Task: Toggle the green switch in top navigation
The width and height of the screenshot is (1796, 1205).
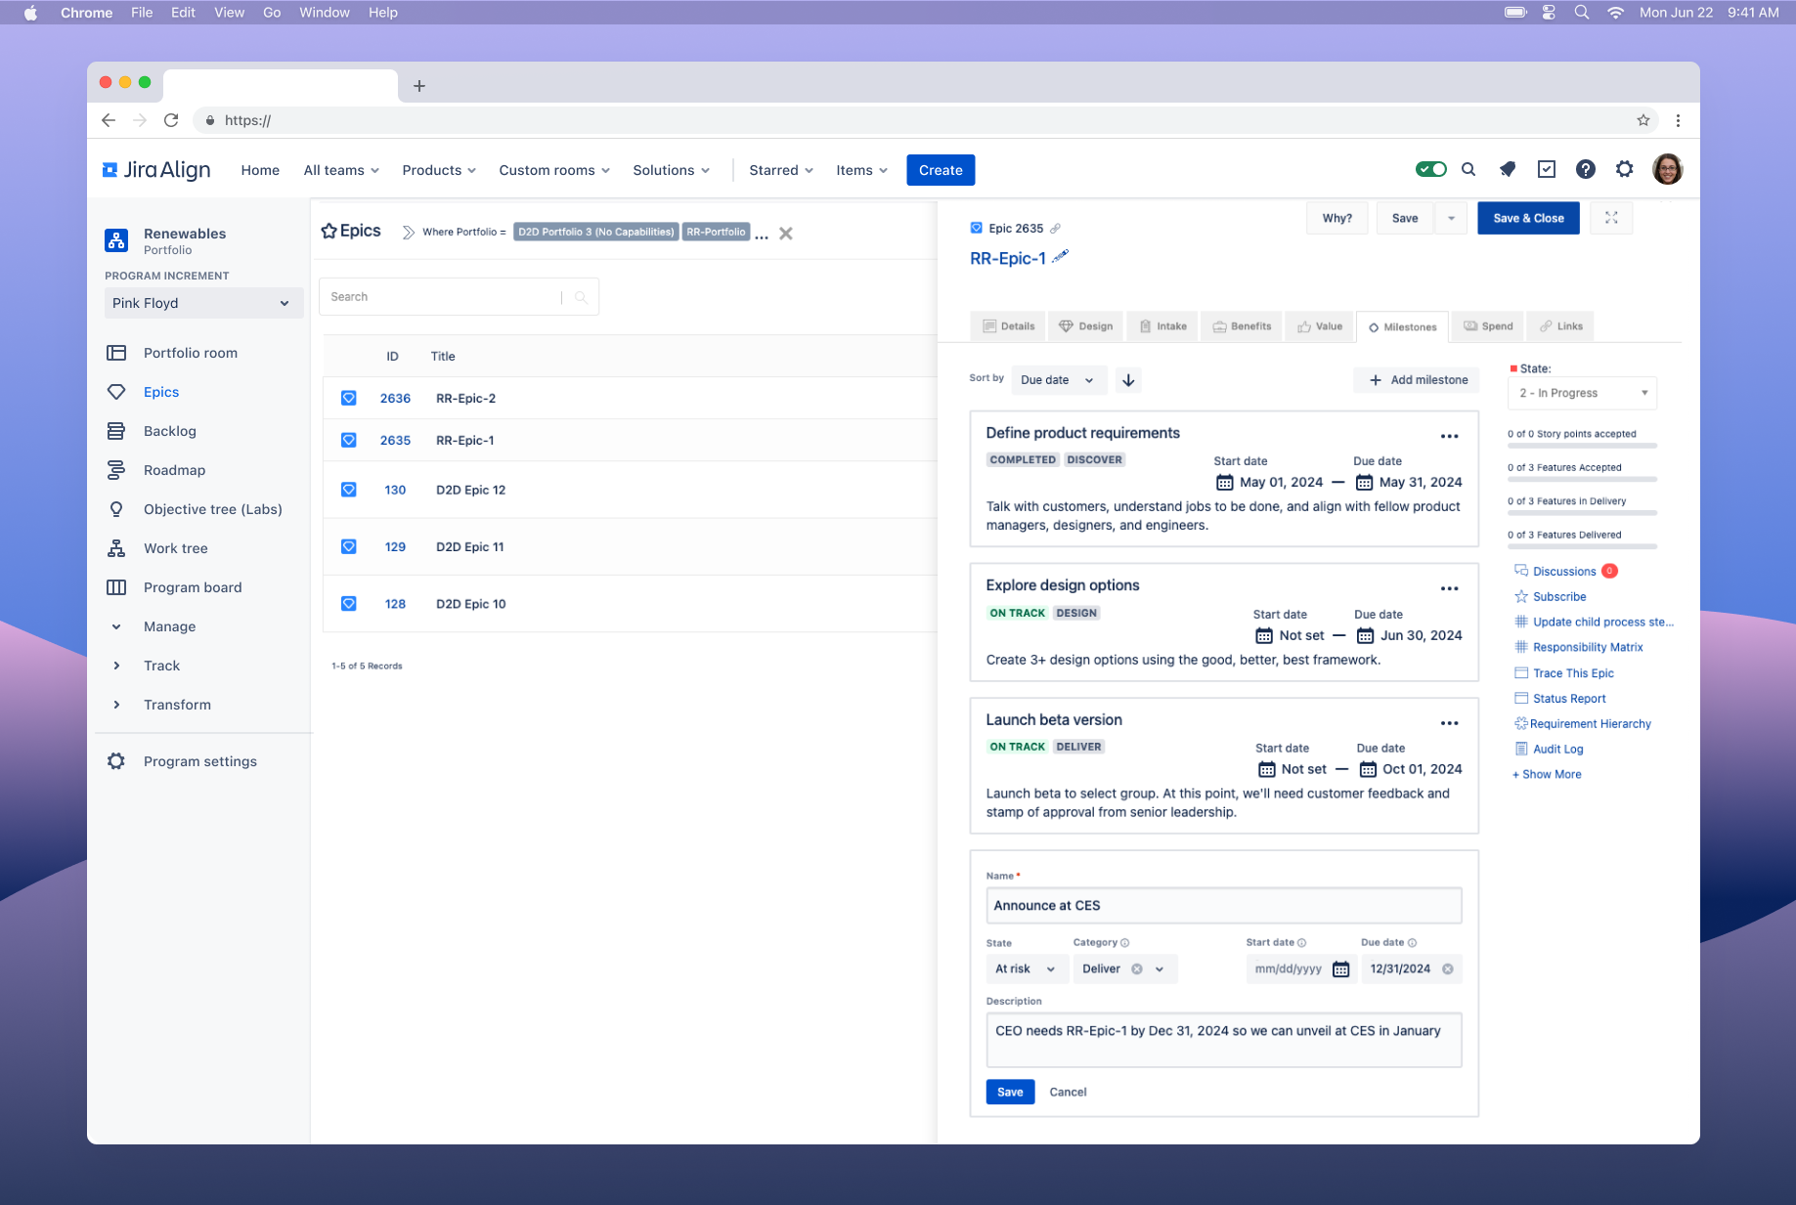Action: pos(1430,169)
